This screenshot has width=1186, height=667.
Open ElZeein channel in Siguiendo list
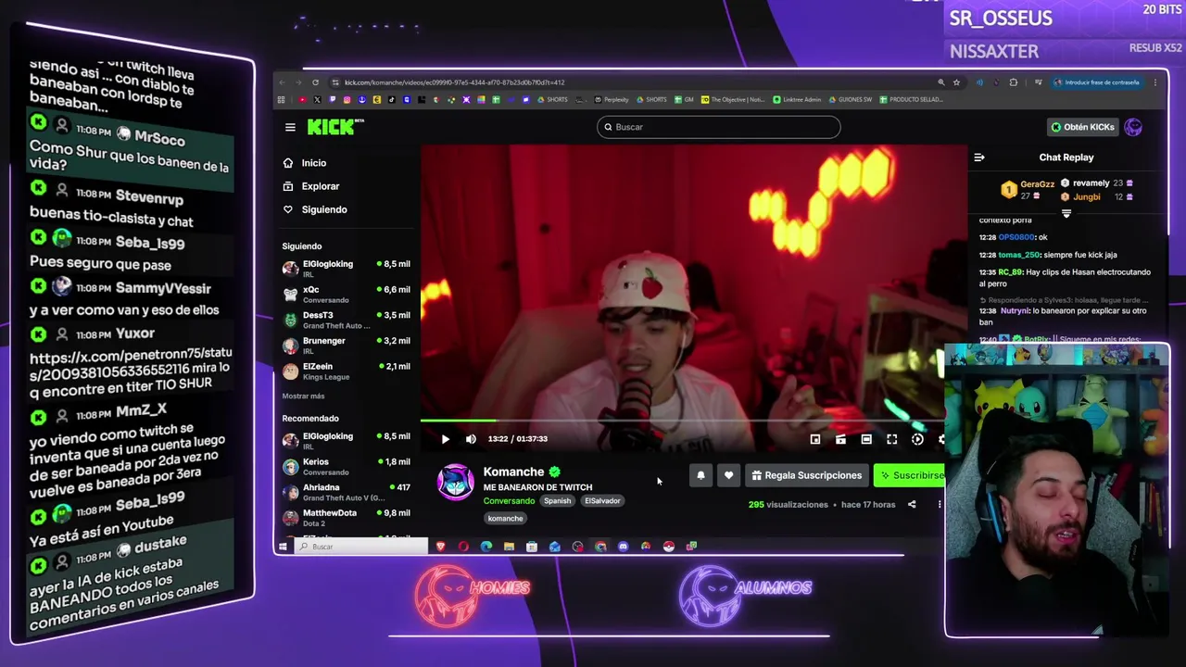(347, 371)
